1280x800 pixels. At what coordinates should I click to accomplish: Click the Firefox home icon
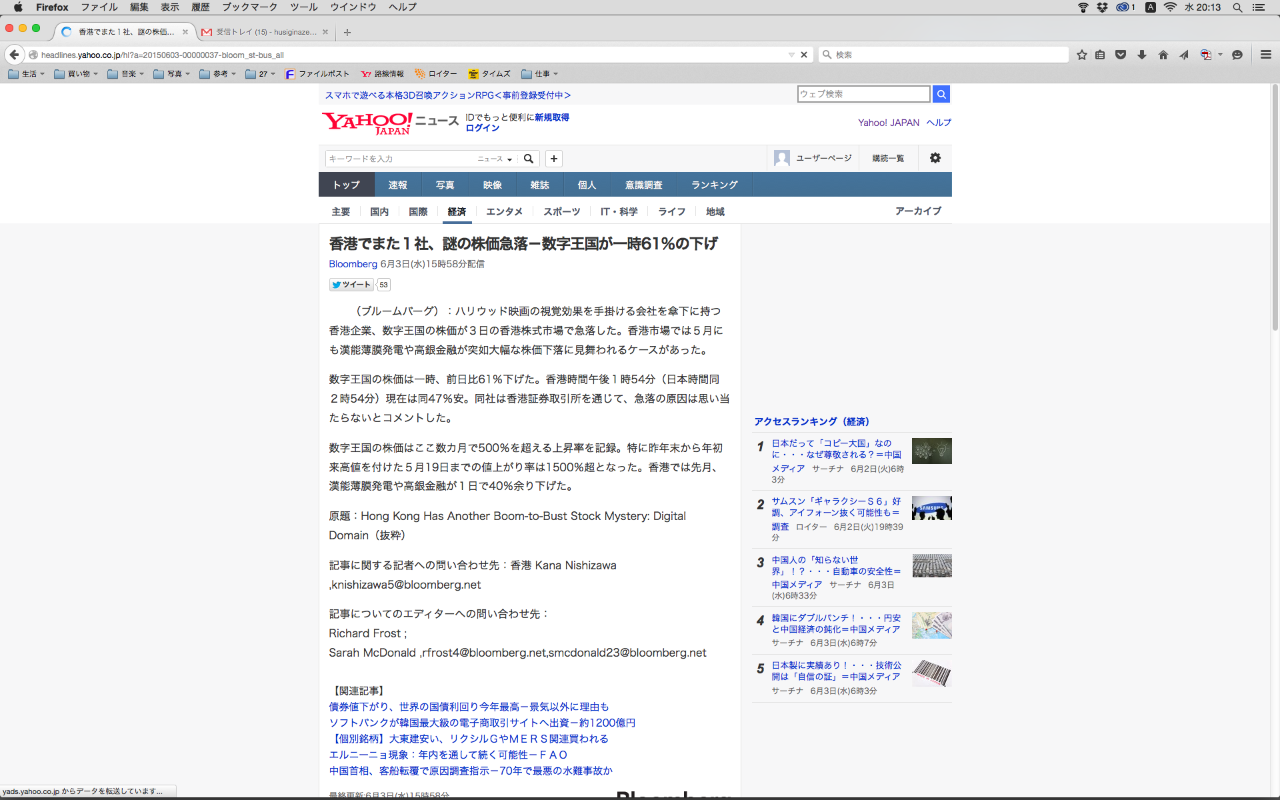pos(1163,55)
